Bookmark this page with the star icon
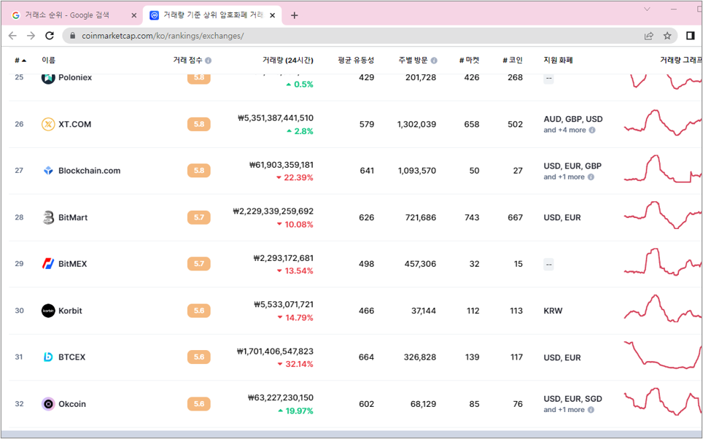703x439 pixels. point(667,36)
